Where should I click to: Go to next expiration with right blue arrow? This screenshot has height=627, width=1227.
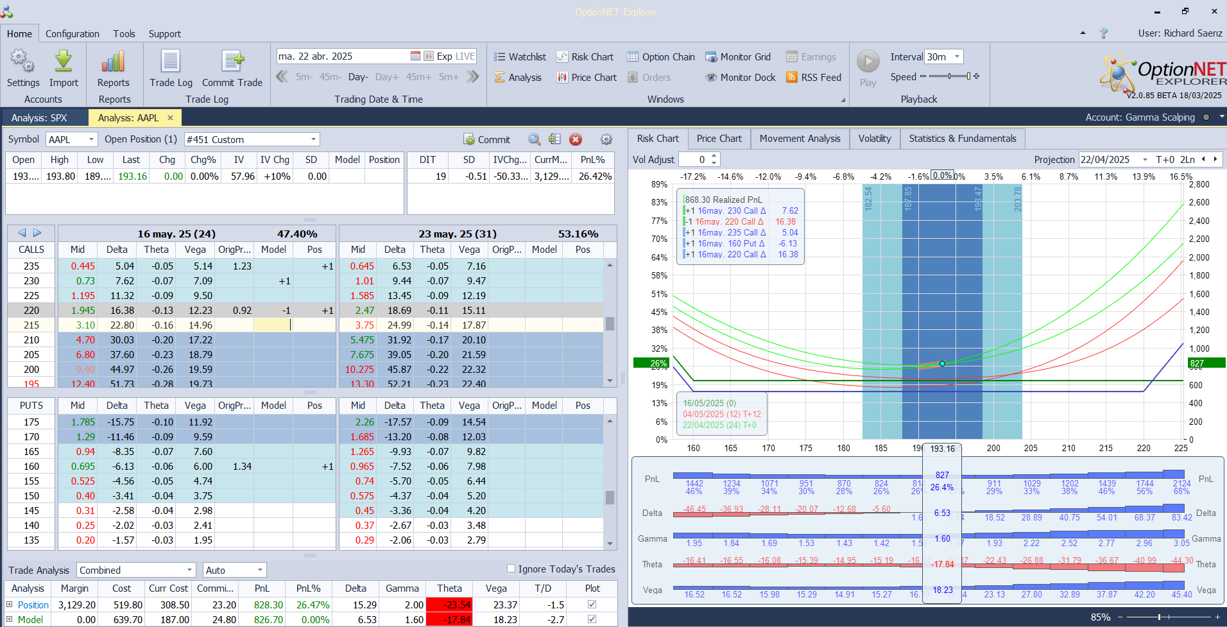pos(37,233)
